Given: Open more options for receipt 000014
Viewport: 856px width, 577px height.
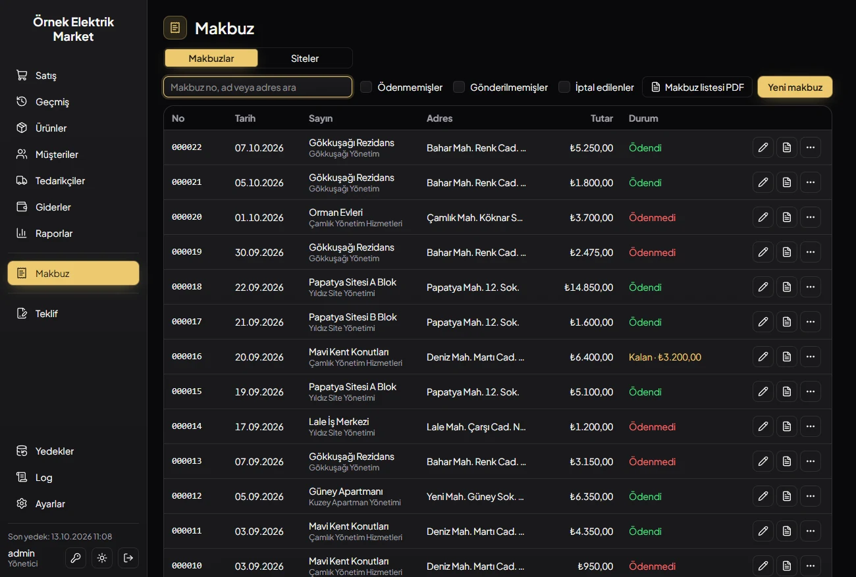Looking at the screenshot, I should pos(811,426).
